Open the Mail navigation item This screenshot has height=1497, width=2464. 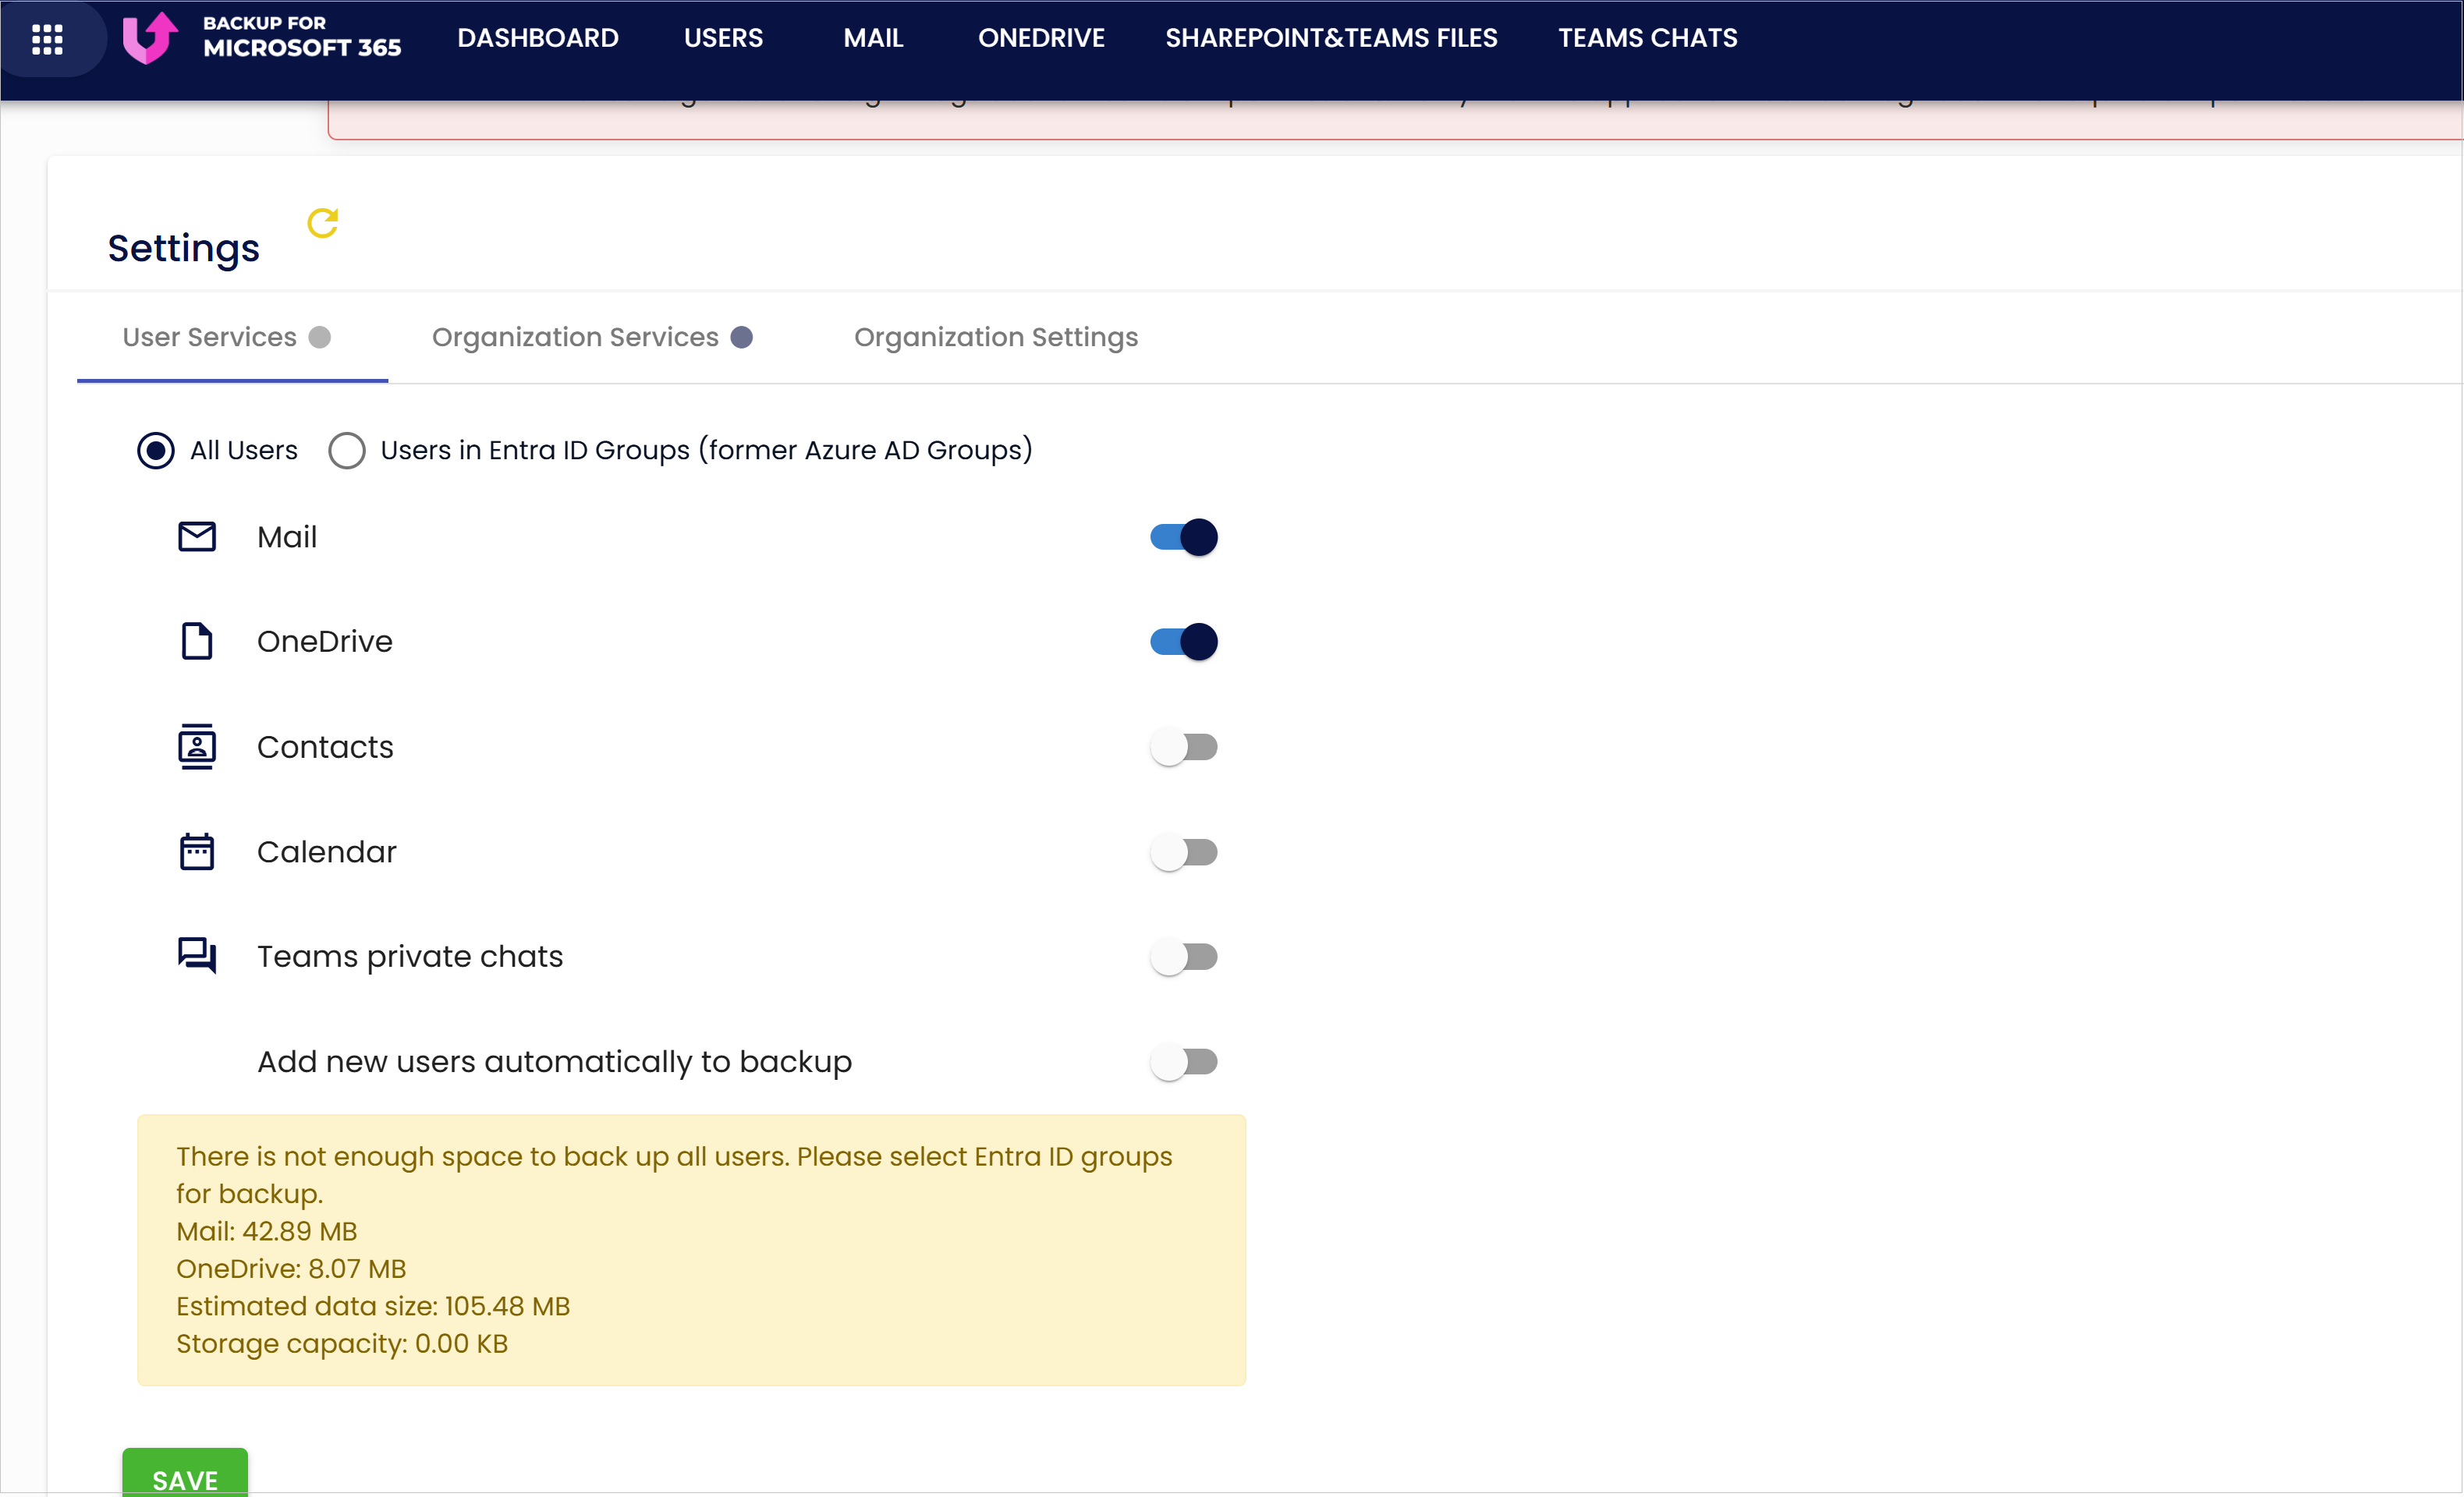pyautogui.click(x=873, y=38)
